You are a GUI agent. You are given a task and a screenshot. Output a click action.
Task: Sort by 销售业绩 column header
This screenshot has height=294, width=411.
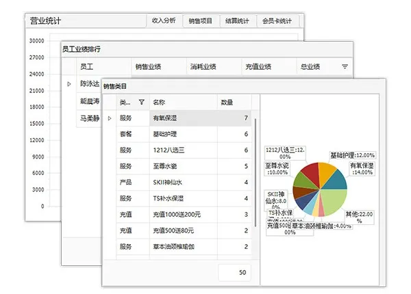[159, 67]
